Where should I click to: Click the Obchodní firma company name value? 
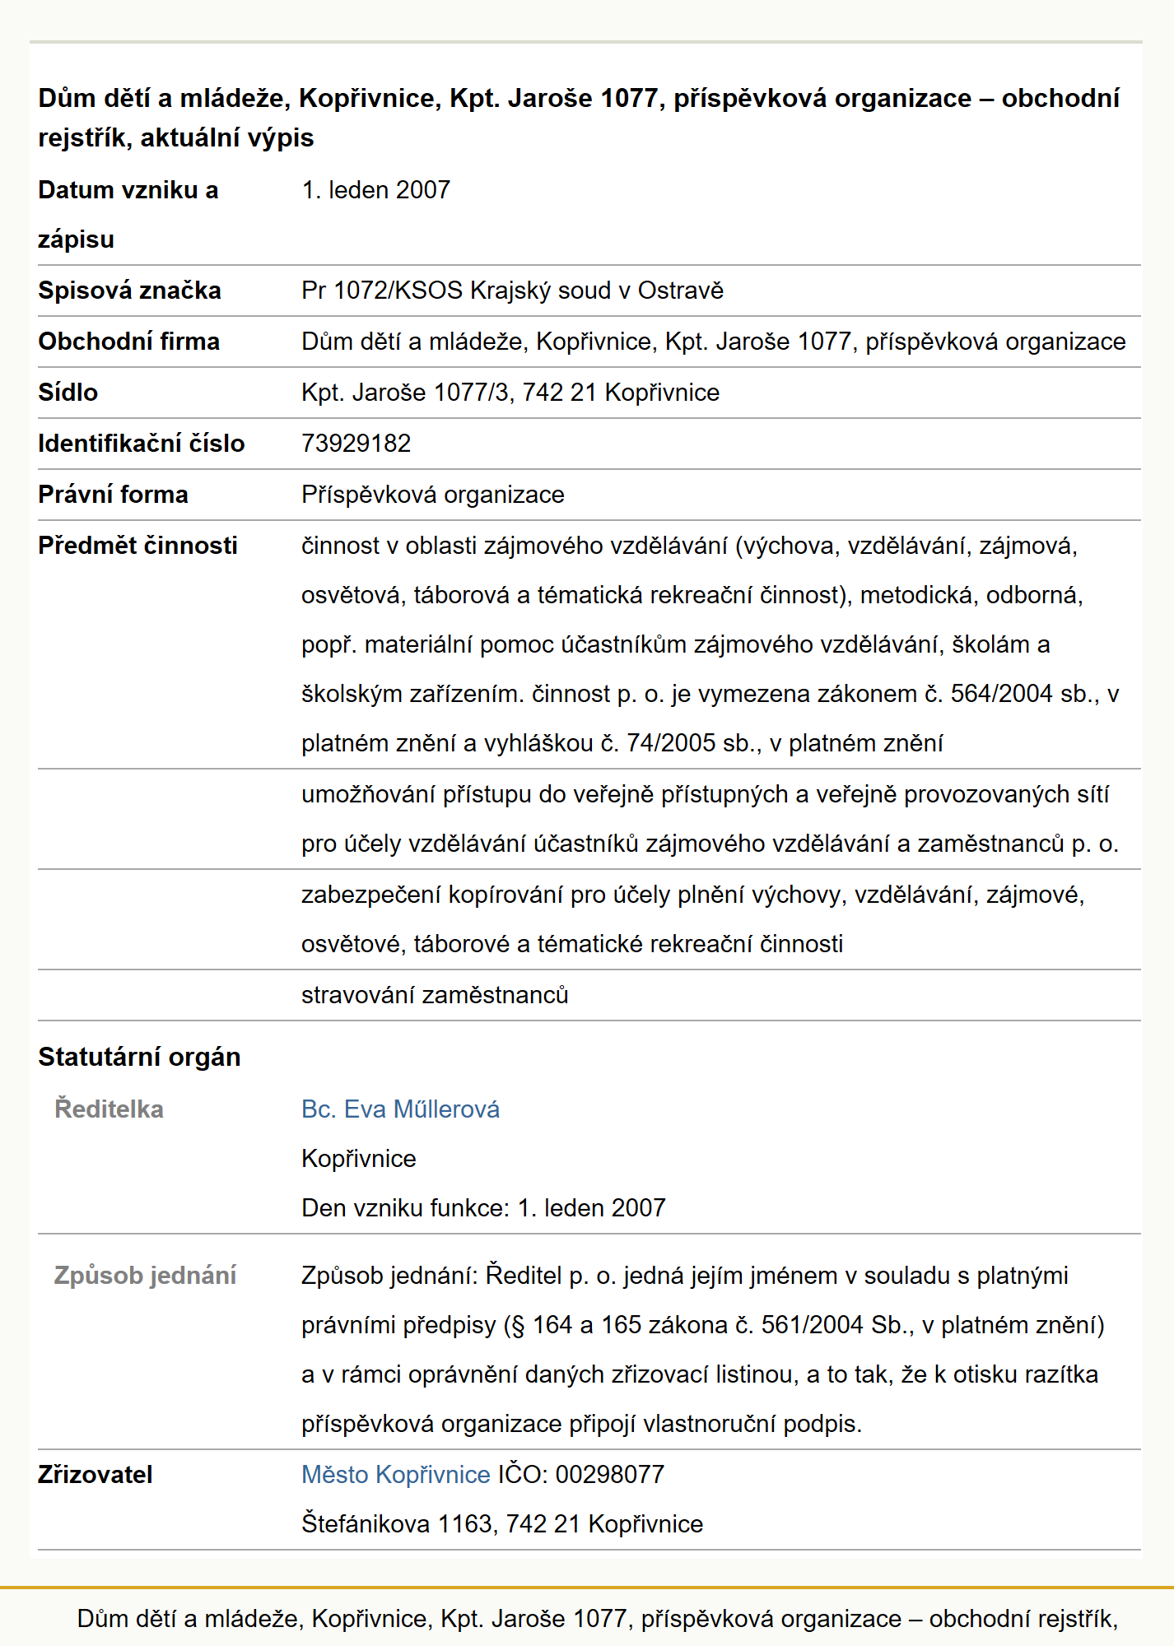[714, 342]
